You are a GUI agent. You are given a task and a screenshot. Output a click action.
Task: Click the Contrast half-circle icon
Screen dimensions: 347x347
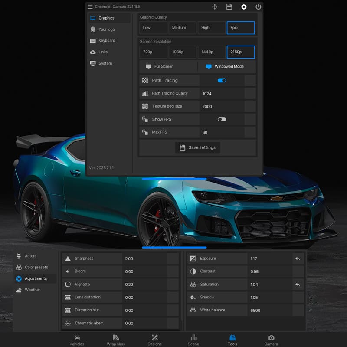tap(193, 272)
